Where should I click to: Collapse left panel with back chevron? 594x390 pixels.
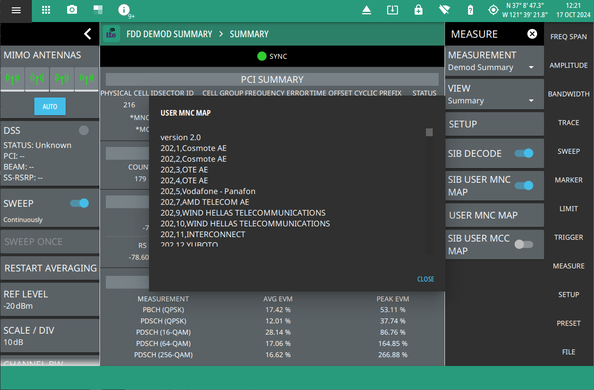(x=87, y=34)
